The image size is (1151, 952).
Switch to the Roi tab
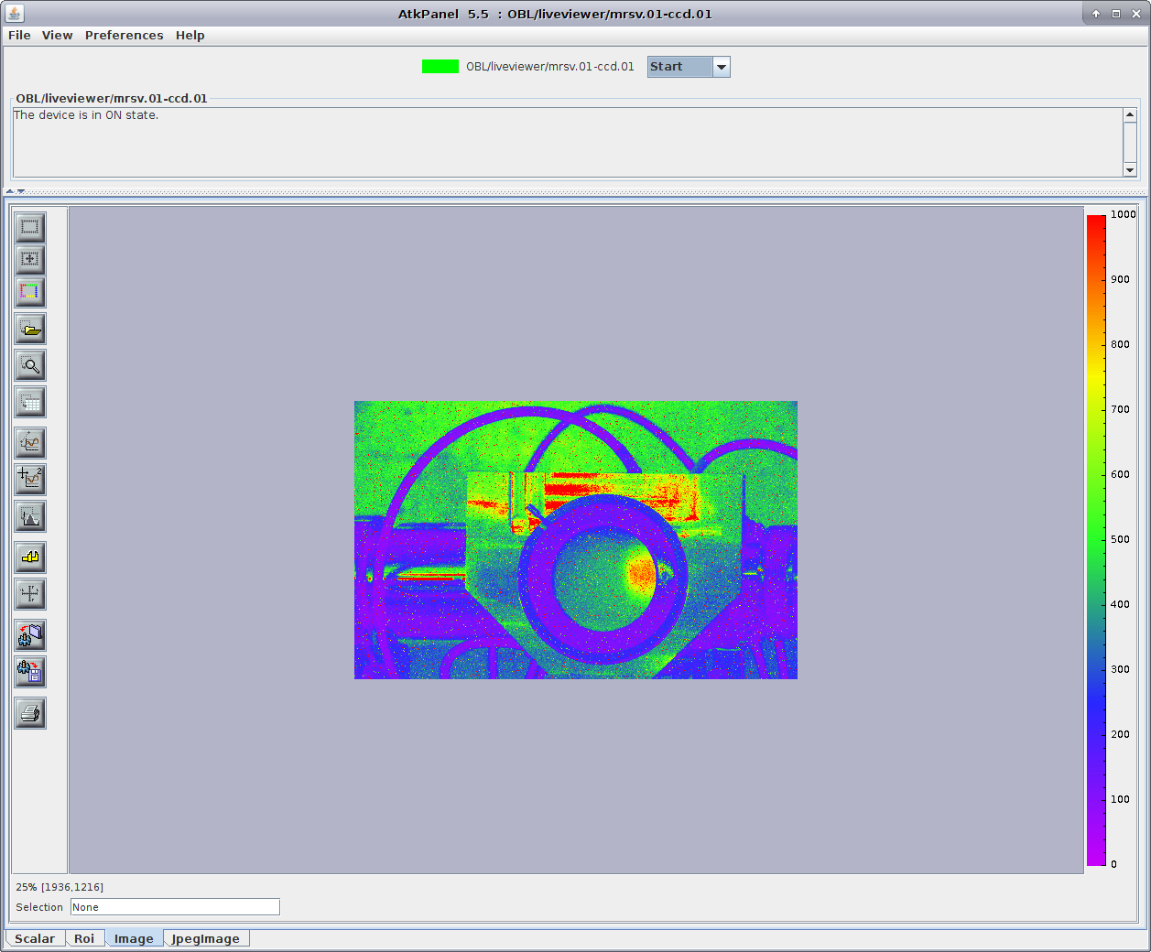pos(84,939)
